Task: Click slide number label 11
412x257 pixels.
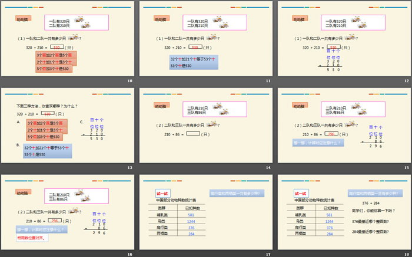Action: [268, 81]
